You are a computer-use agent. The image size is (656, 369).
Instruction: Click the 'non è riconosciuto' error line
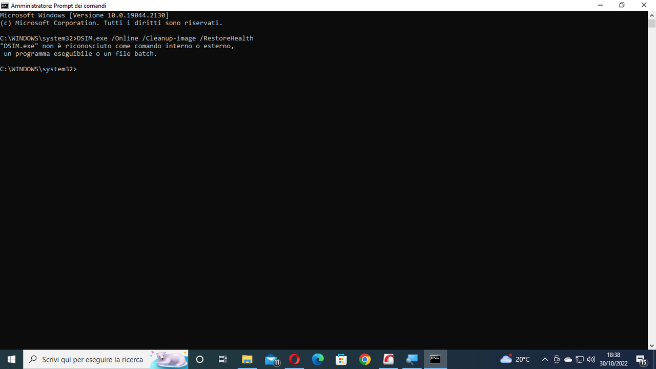(x=117, y=46)
